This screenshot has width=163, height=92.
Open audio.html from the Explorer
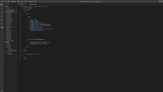(x=11, y=13)
